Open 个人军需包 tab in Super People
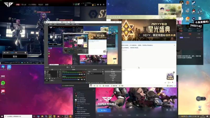The height and width of the screenshot is (118, 210). [32, 5]
